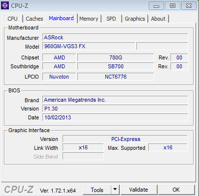Screen dimensions: 199x196
Task: Click the CPU-Z app icon in title bar
Action: [5, 5]
